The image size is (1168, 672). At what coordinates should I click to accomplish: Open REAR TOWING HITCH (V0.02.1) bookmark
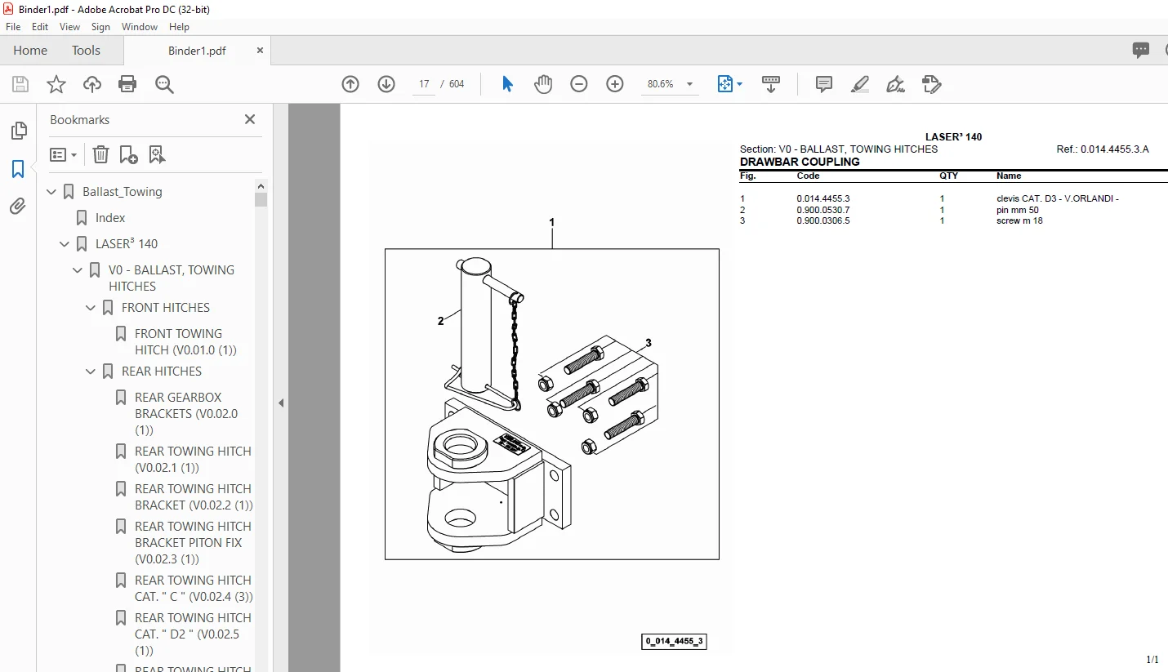click(x=193, y=460)
